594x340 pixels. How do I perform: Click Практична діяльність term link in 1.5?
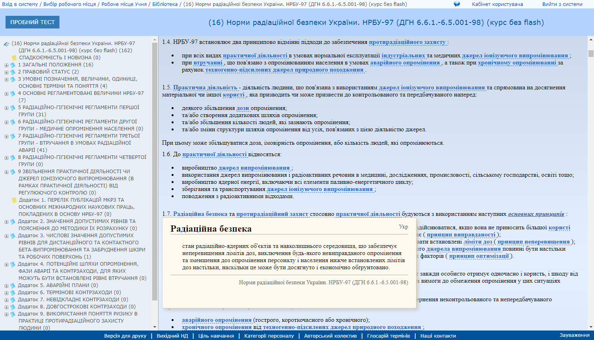point(205,87)
